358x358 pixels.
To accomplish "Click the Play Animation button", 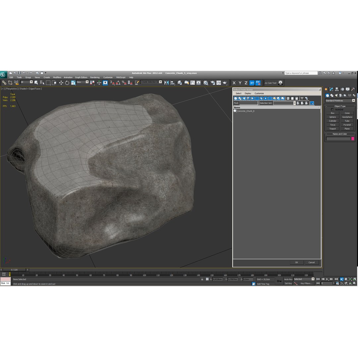I will click(327, 279).
